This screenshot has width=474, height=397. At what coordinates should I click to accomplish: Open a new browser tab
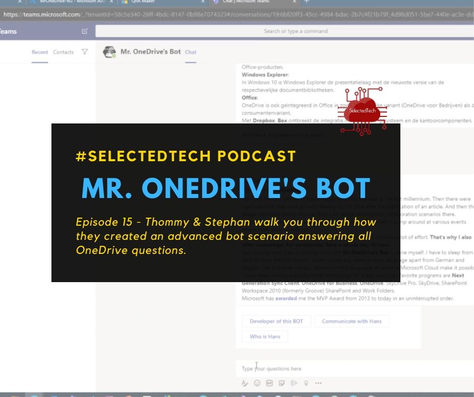coord(307,2)
